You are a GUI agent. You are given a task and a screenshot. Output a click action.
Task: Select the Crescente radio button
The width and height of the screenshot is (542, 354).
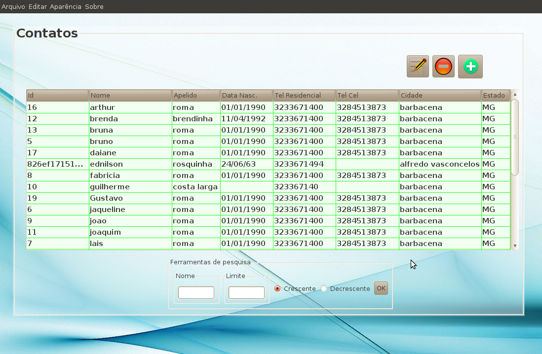(x=277, y=288)
